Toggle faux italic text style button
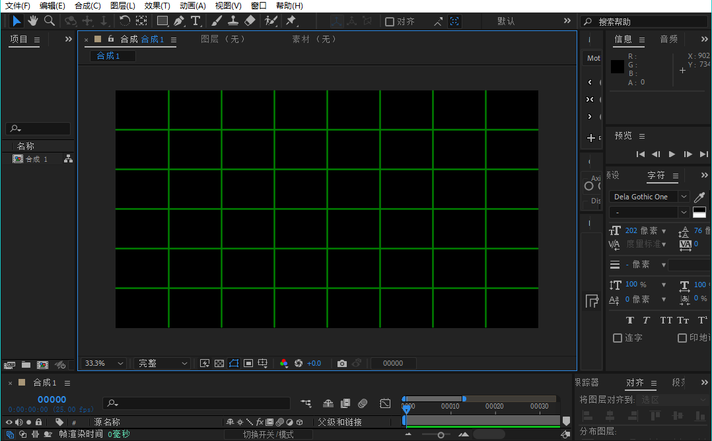 (x=646, y=320)
